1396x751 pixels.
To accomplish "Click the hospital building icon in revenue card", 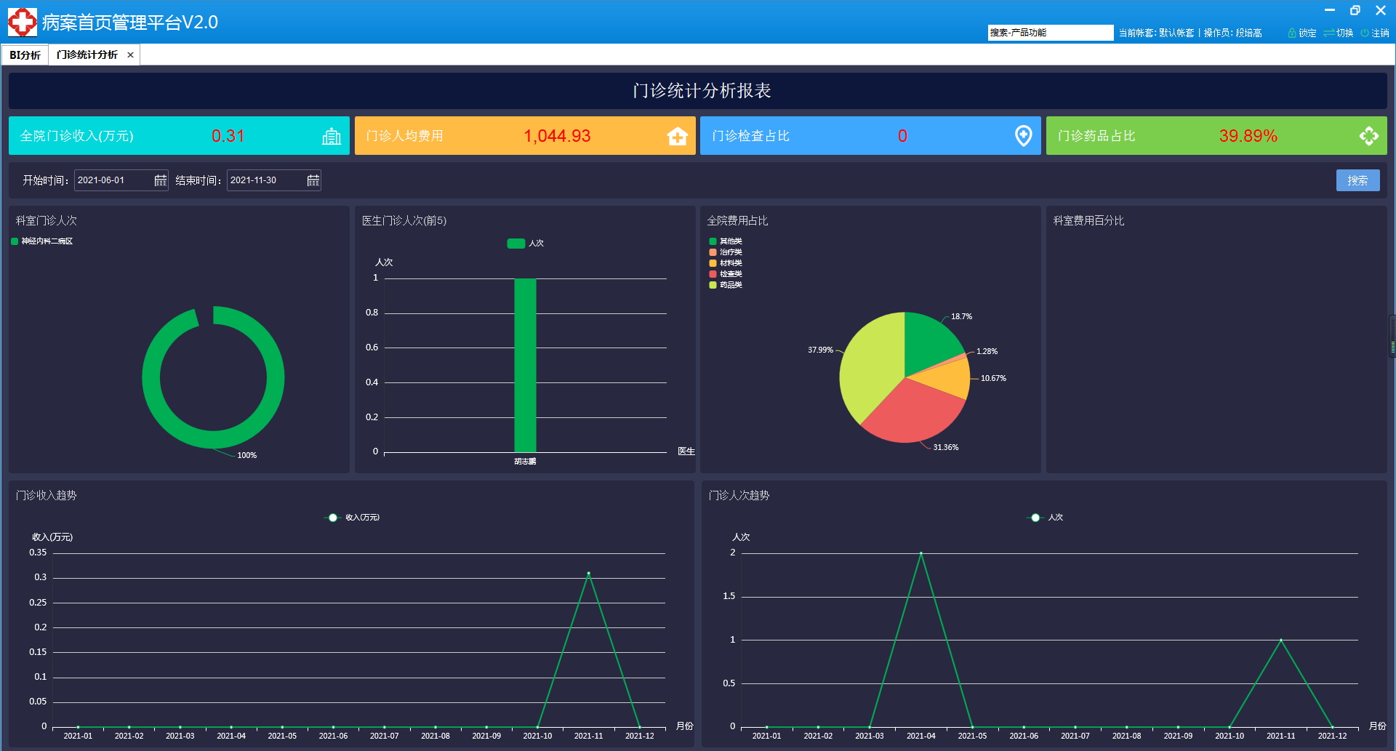I will [x=332, y=137].
